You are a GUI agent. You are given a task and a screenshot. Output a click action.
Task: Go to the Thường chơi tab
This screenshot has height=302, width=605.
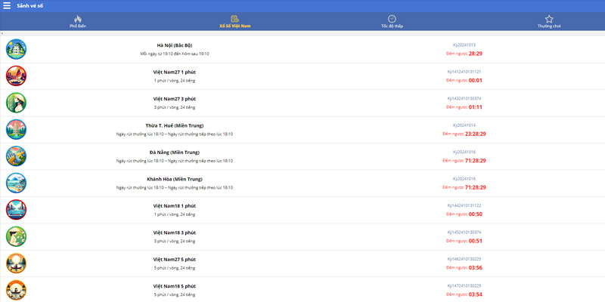tap(549, 21)
